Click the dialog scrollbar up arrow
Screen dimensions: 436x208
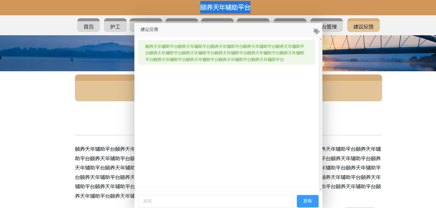pos(321,39)
